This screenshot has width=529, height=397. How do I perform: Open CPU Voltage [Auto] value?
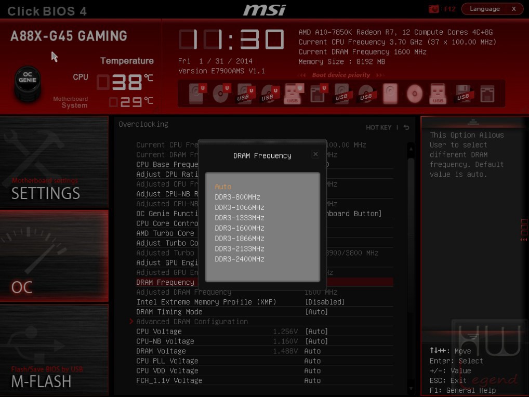pyautogui.click(x=316, y=332)
